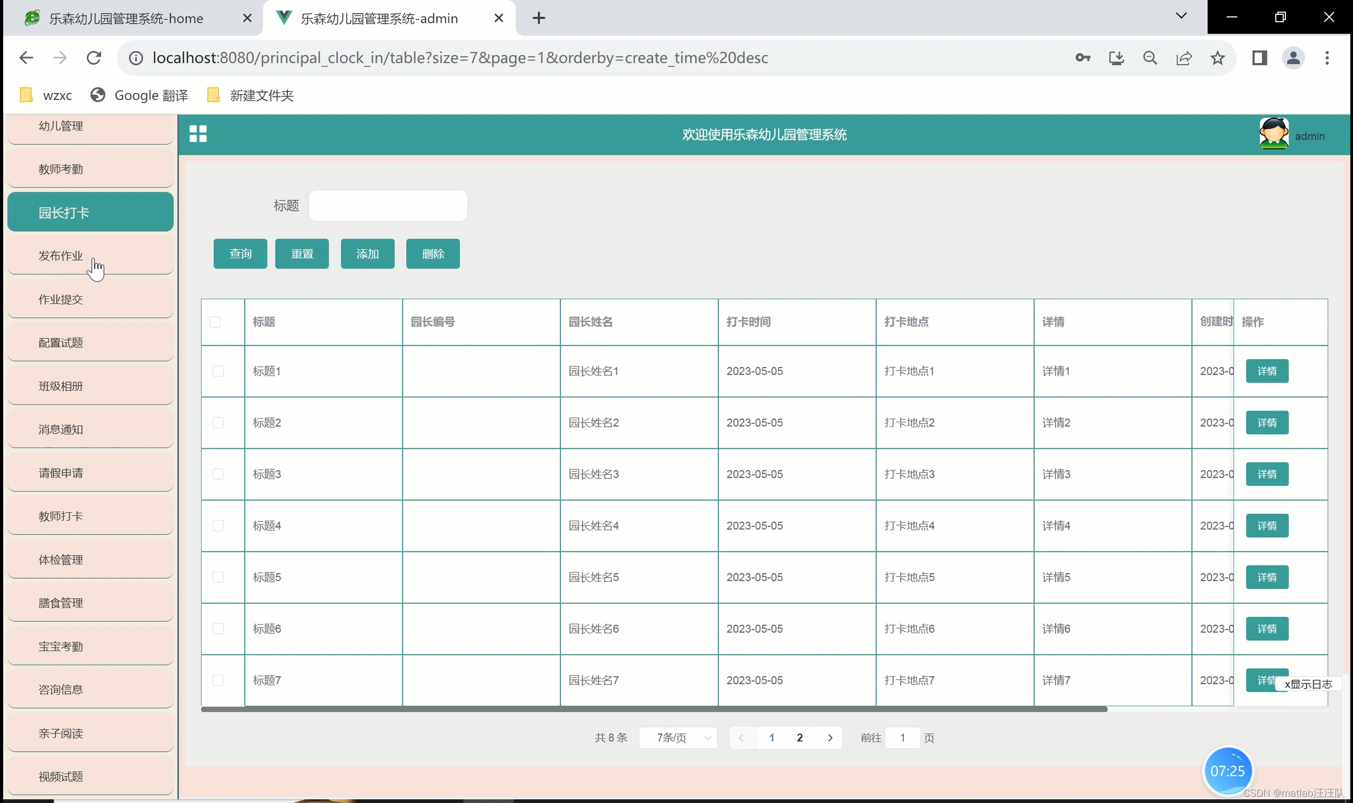
Task: Tick the checkbox for 标题4 row
Action: click(218, 525)
